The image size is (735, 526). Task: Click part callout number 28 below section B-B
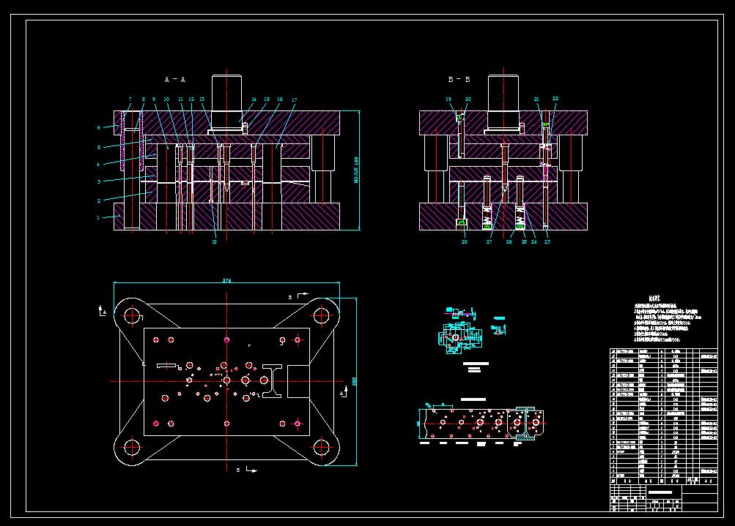[464, 242]
